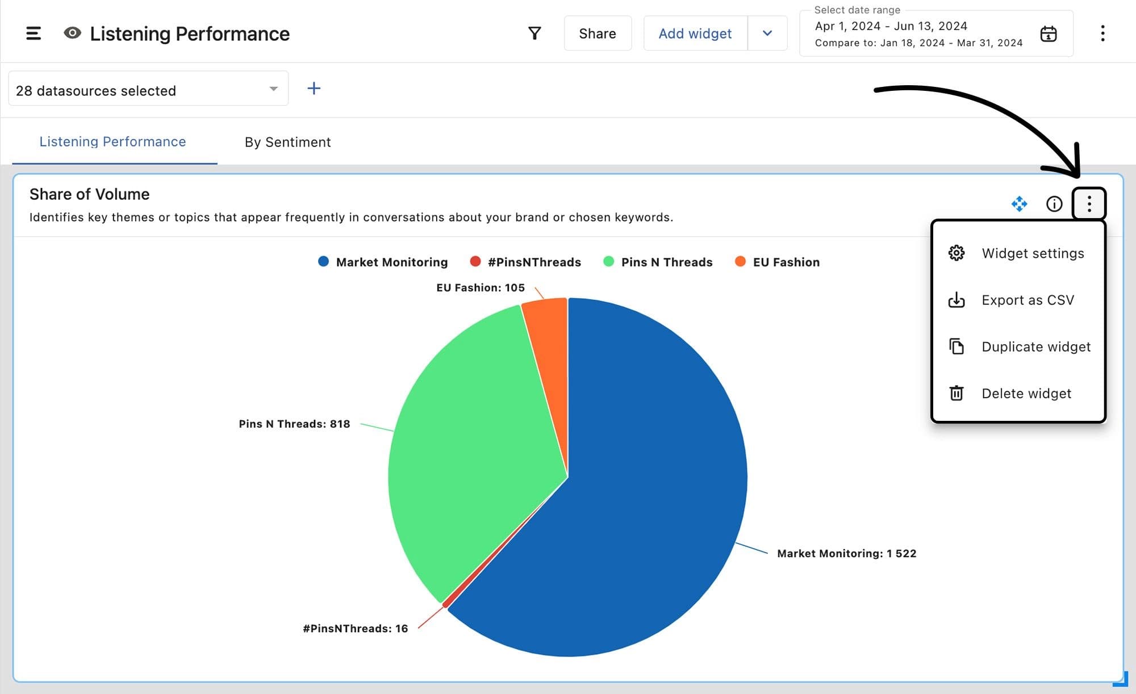Viewport: 1136px width, 694px height.
Task: Select Widget settings from the menu
Action: coord(1018,253)
